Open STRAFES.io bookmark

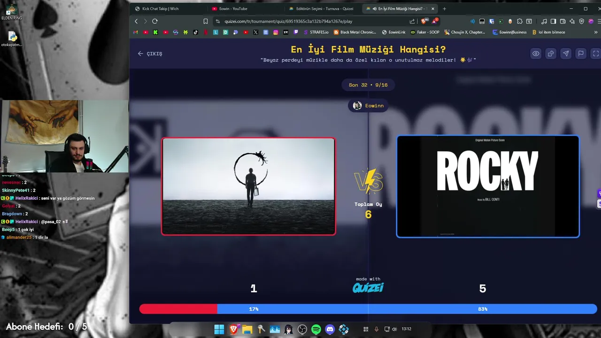[x=316, y=32]
